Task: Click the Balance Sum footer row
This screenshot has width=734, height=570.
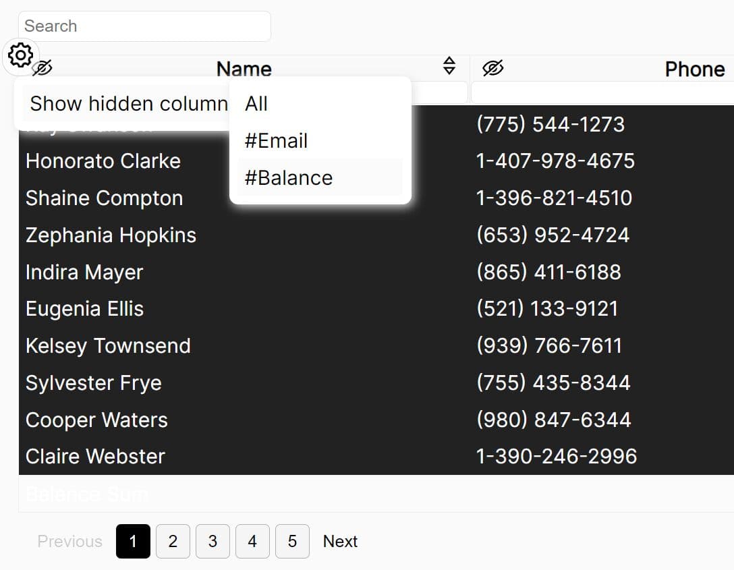Action: [86, 494]
